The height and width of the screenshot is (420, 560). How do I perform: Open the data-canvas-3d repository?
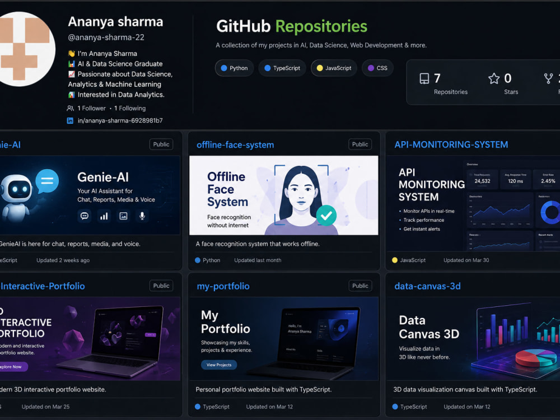[427, 286]
